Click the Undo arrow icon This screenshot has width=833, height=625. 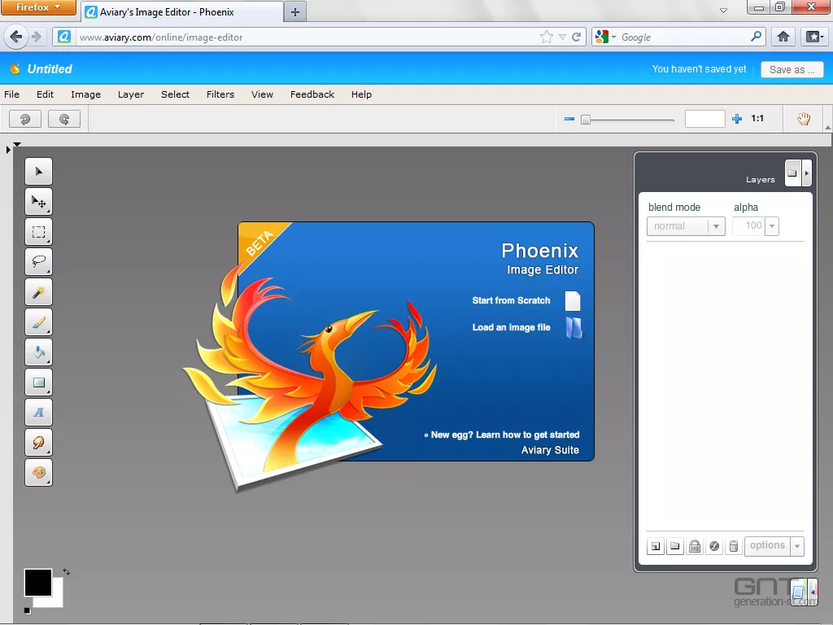[x=24, y=119]
